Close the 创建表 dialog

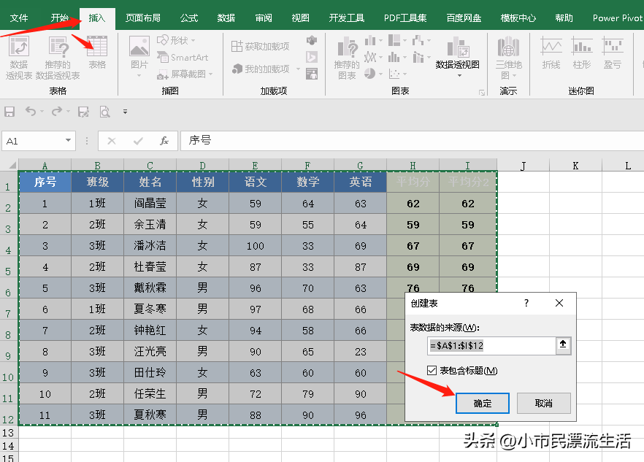pyautogui.click(x=559, y=303)
